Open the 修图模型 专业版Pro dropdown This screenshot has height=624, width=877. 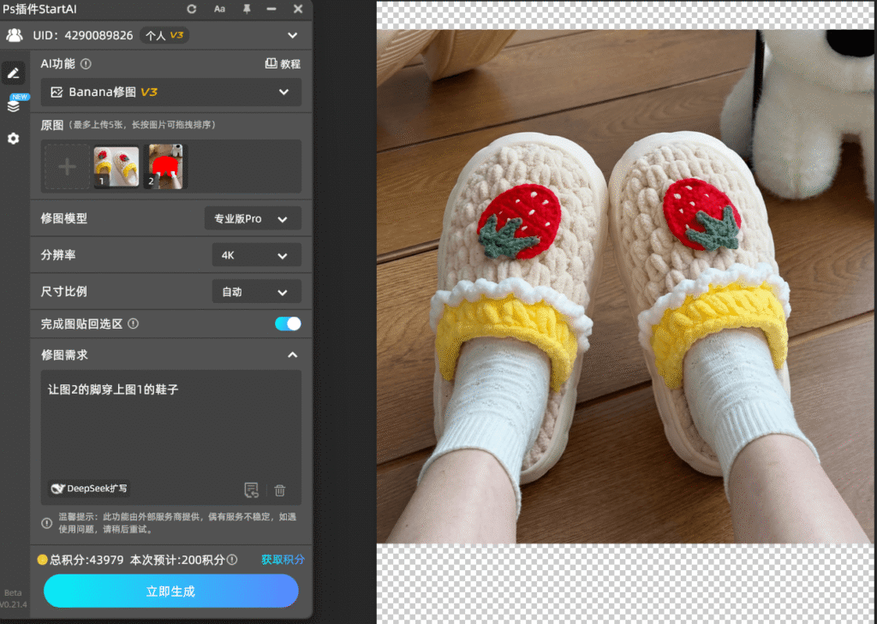click(x=253, y=218)
